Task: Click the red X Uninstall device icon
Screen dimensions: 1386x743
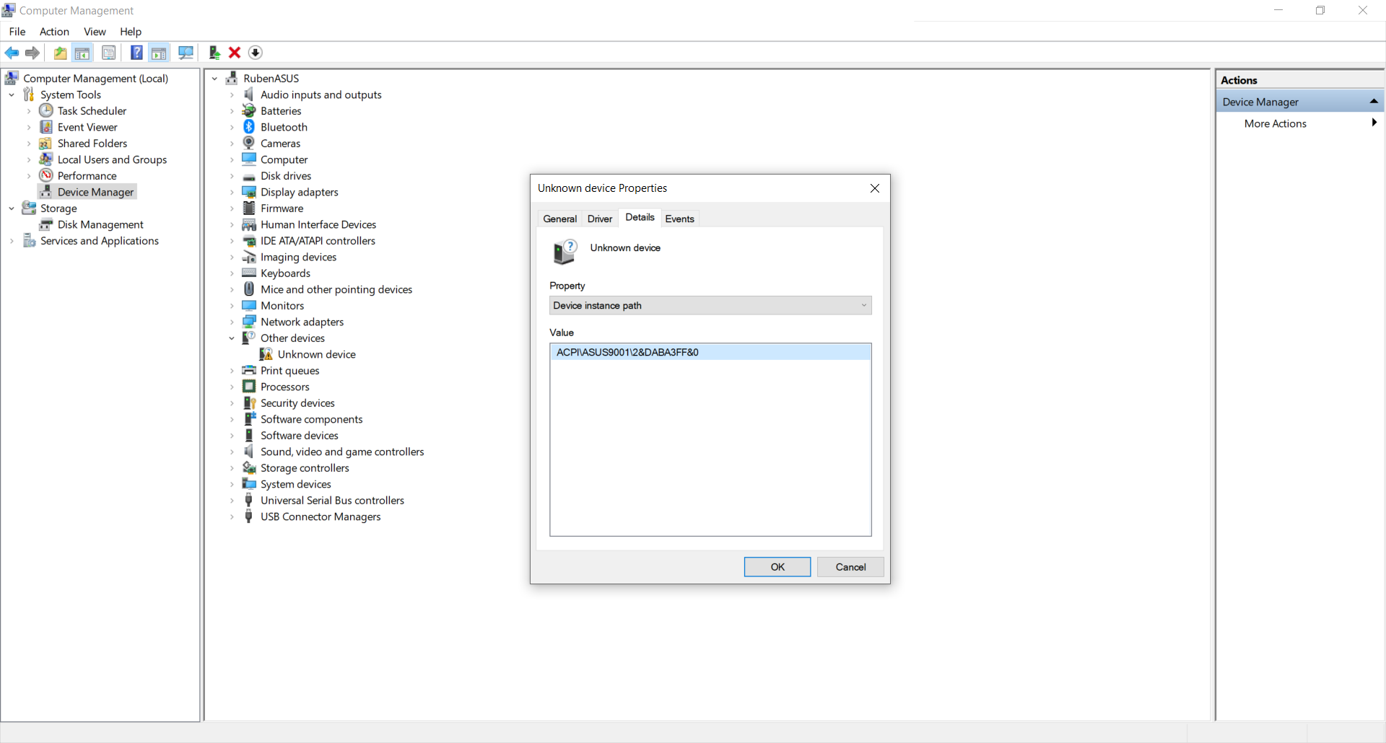Action: [235, 53]
